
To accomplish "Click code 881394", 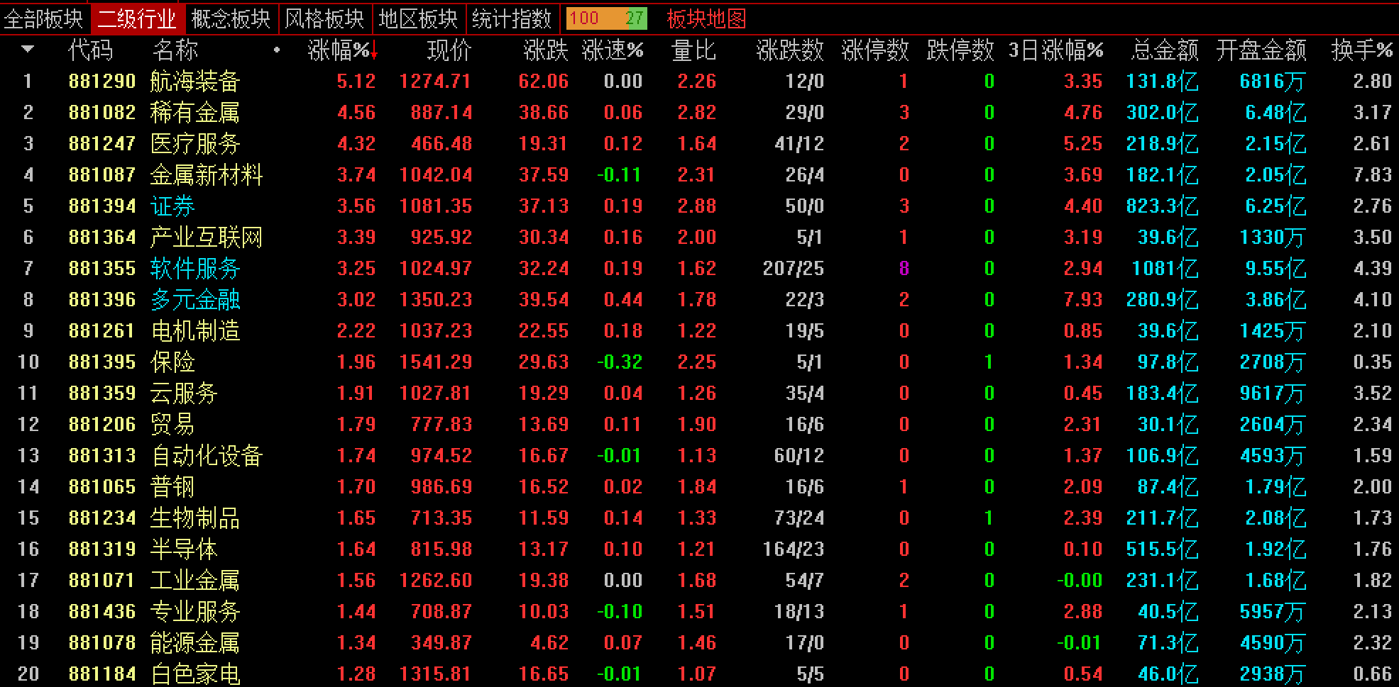I will 102,206.
